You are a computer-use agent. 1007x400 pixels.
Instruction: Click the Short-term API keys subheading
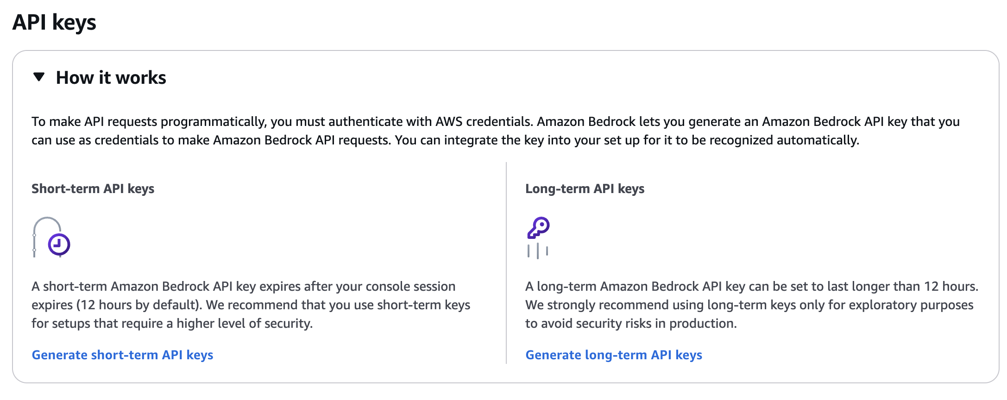click(x=93, y=188)
